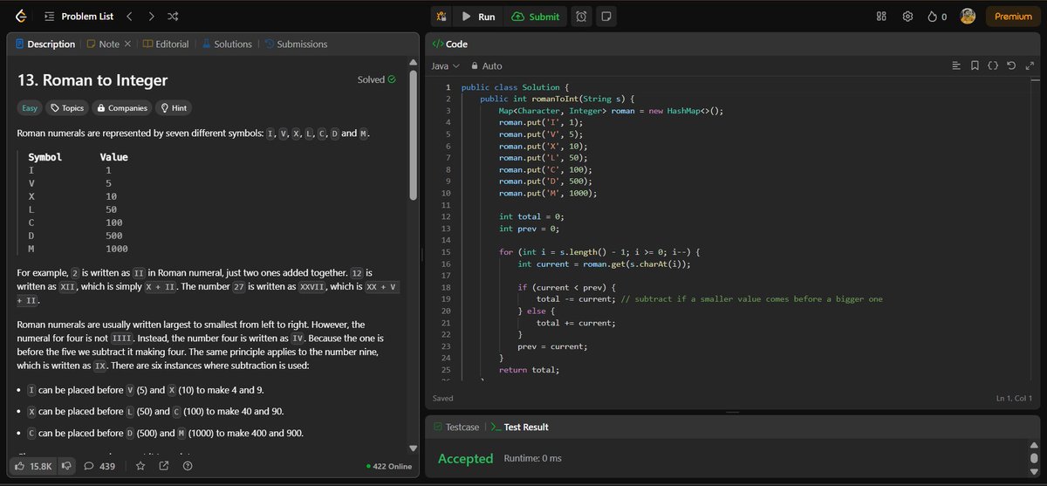1047x486 pixels.
Task: Run the code
Action: [478, 17]
